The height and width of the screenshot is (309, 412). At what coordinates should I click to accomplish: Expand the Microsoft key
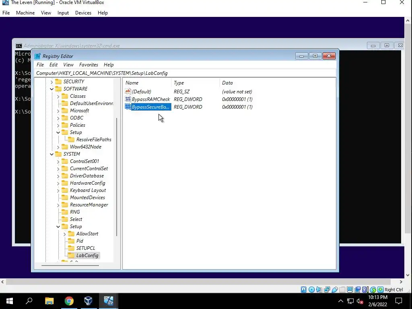58,111
